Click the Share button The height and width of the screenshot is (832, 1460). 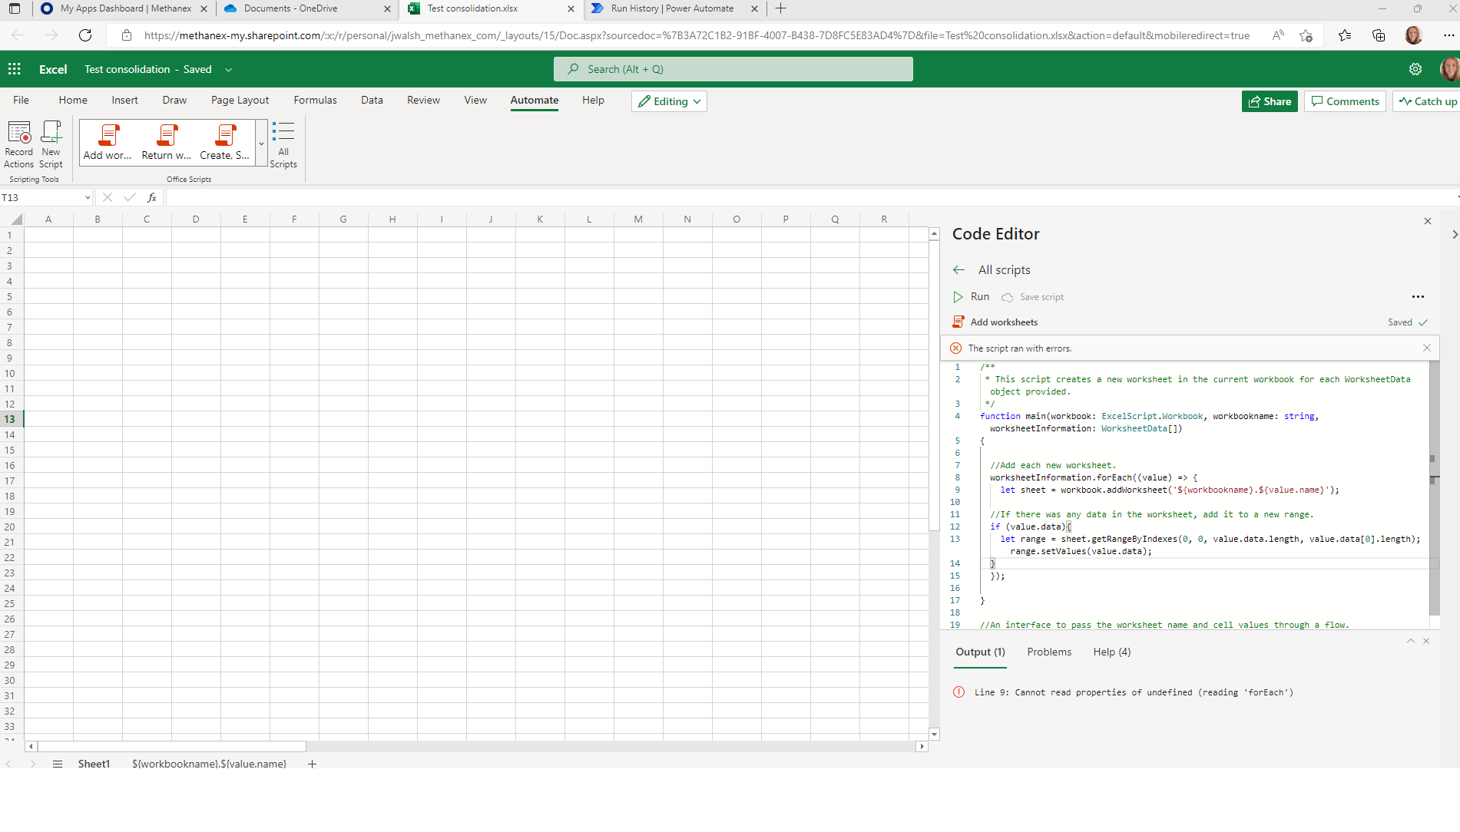pos(1269,101)
